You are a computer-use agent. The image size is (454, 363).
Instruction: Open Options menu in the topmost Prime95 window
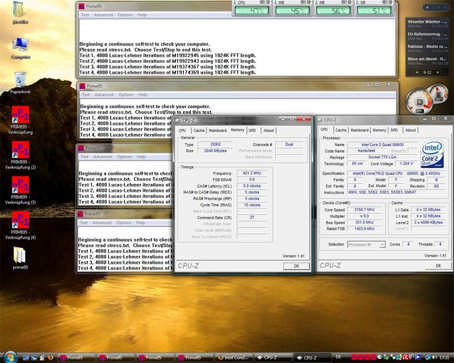[125, 15]
